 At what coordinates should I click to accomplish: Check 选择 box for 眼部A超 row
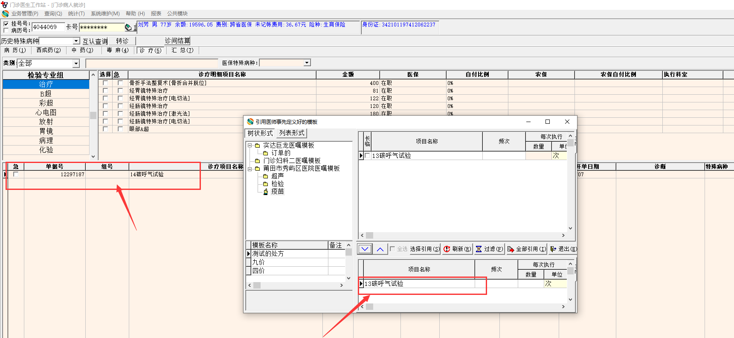tap(105, 129)
